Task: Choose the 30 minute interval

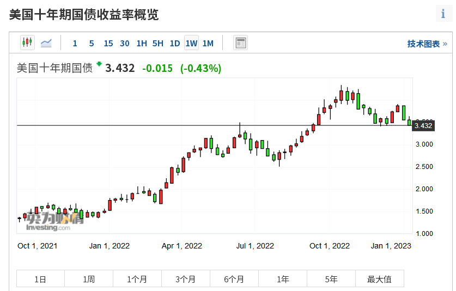Action: point(125,44)
